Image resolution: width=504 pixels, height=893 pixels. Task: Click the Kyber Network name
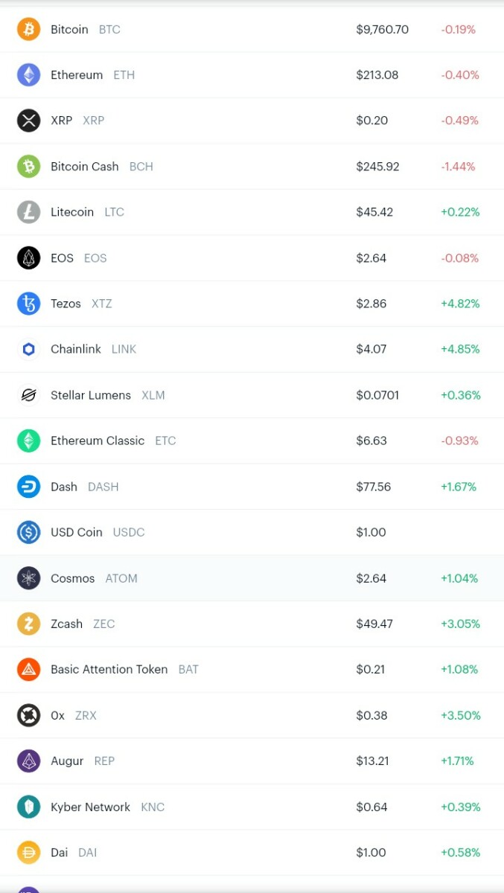90,807
